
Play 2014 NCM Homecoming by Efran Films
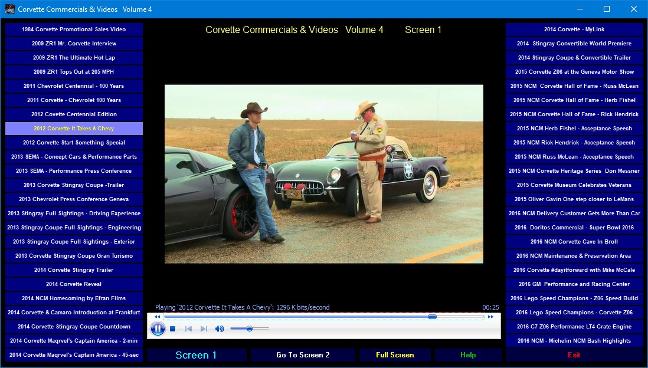(x=74, y=298)
